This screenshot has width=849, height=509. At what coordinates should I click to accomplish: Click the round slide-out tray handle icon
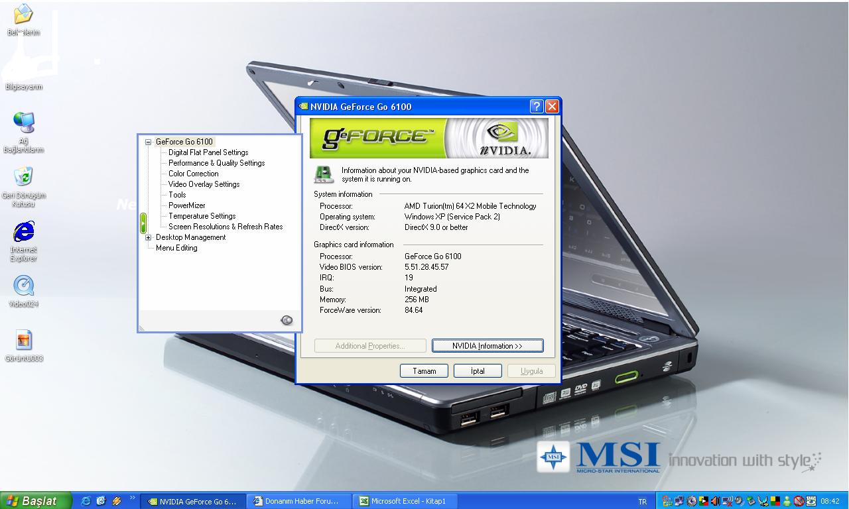(x=287, y=320)
